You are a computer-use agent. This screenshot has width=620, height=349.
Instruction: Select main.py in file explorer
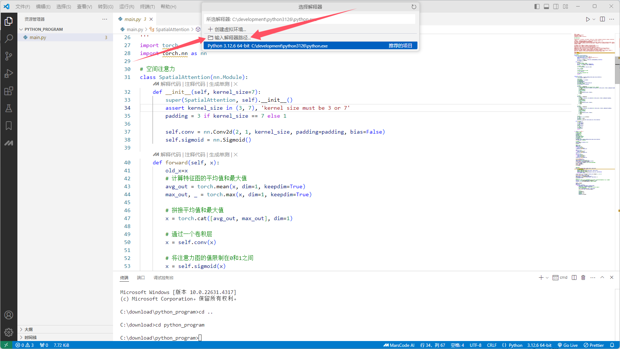(x=65, y=37)
